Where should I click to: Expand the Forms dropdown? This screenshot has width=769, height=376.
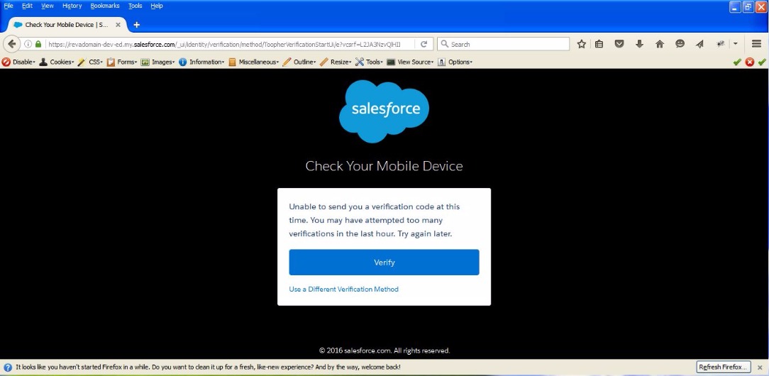pyautogui.click(x=122, y=62)
